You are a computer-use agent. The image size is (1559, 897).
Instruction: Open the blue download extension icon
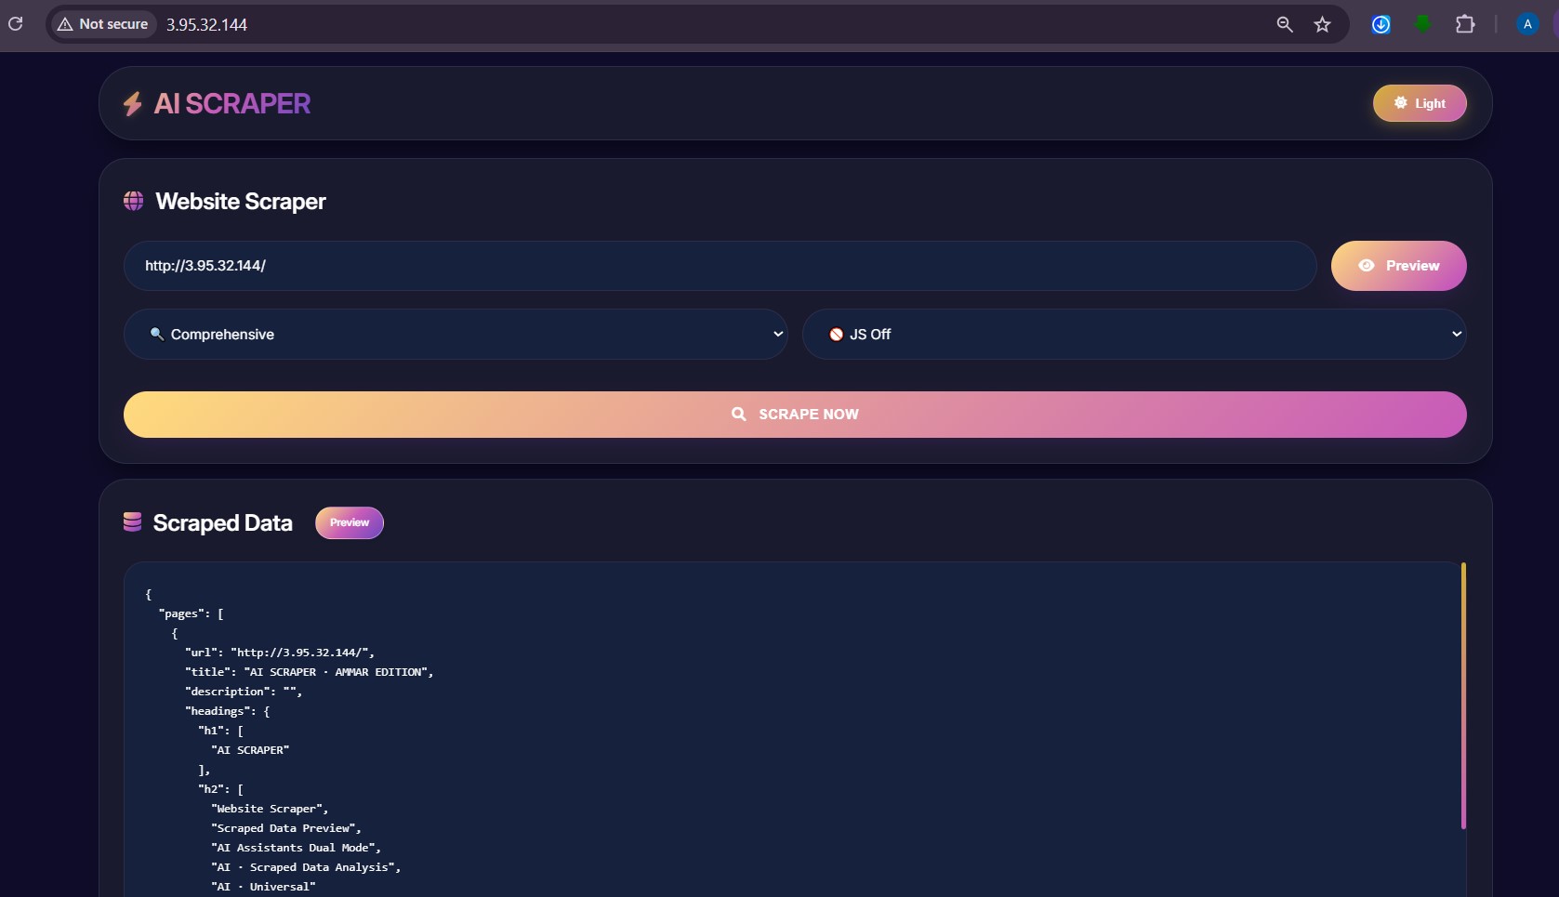(1381, 25)
